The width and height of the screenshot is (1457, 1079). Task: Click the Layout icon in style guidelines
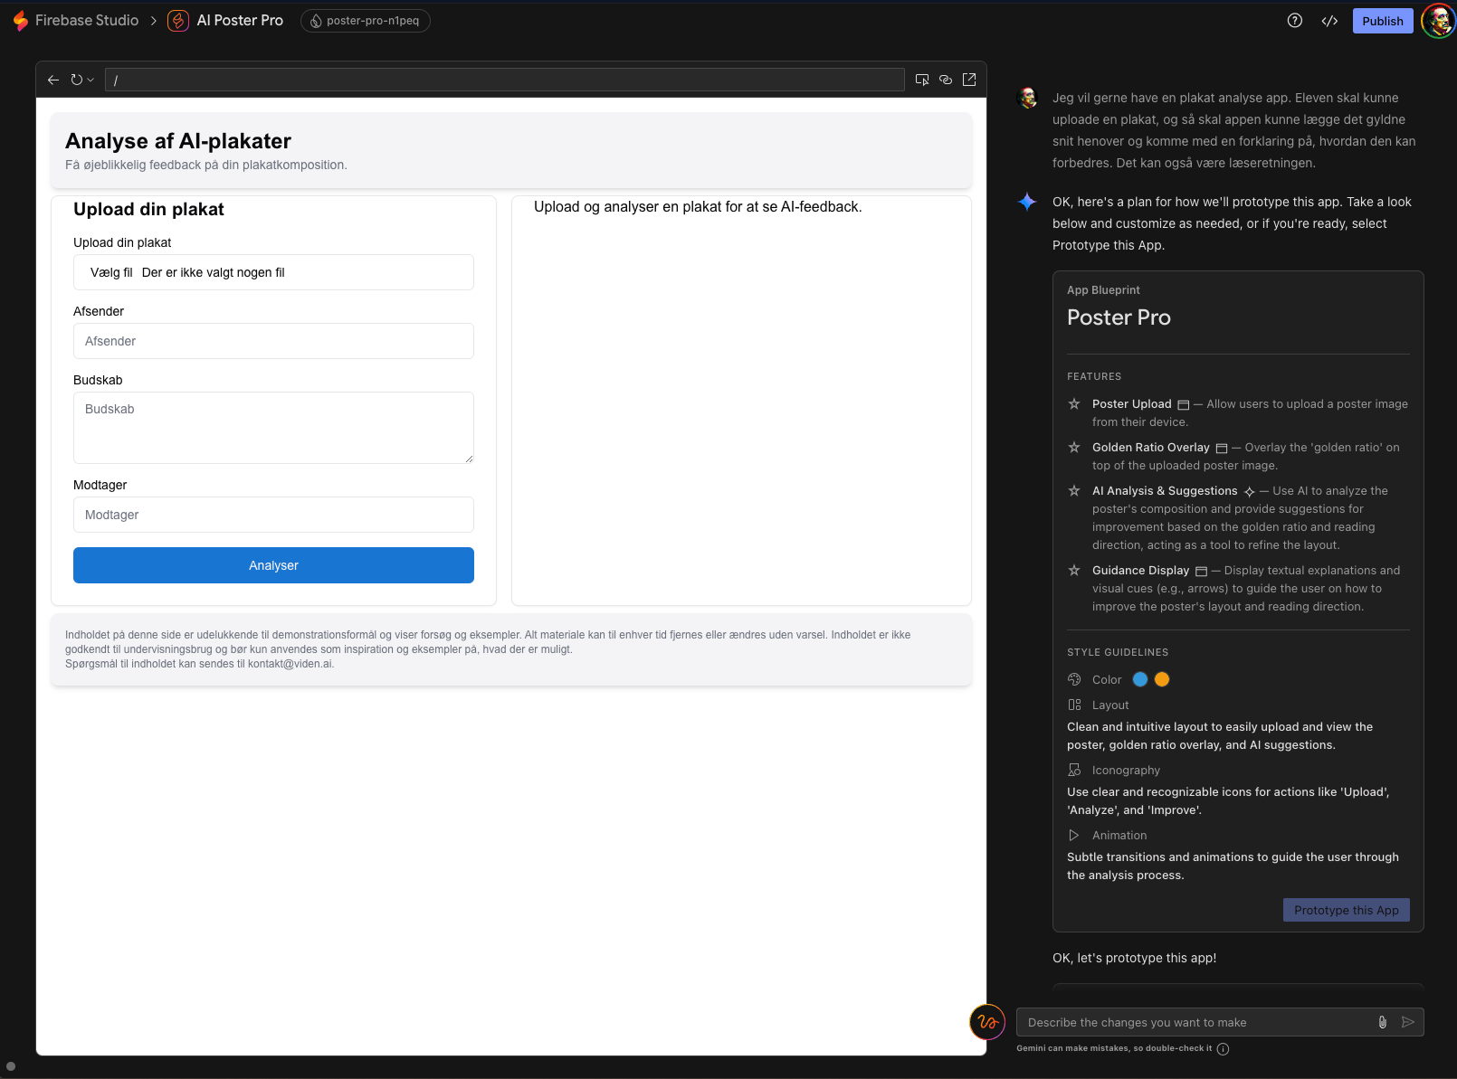pyautogui.click(x=1074, y=705)
